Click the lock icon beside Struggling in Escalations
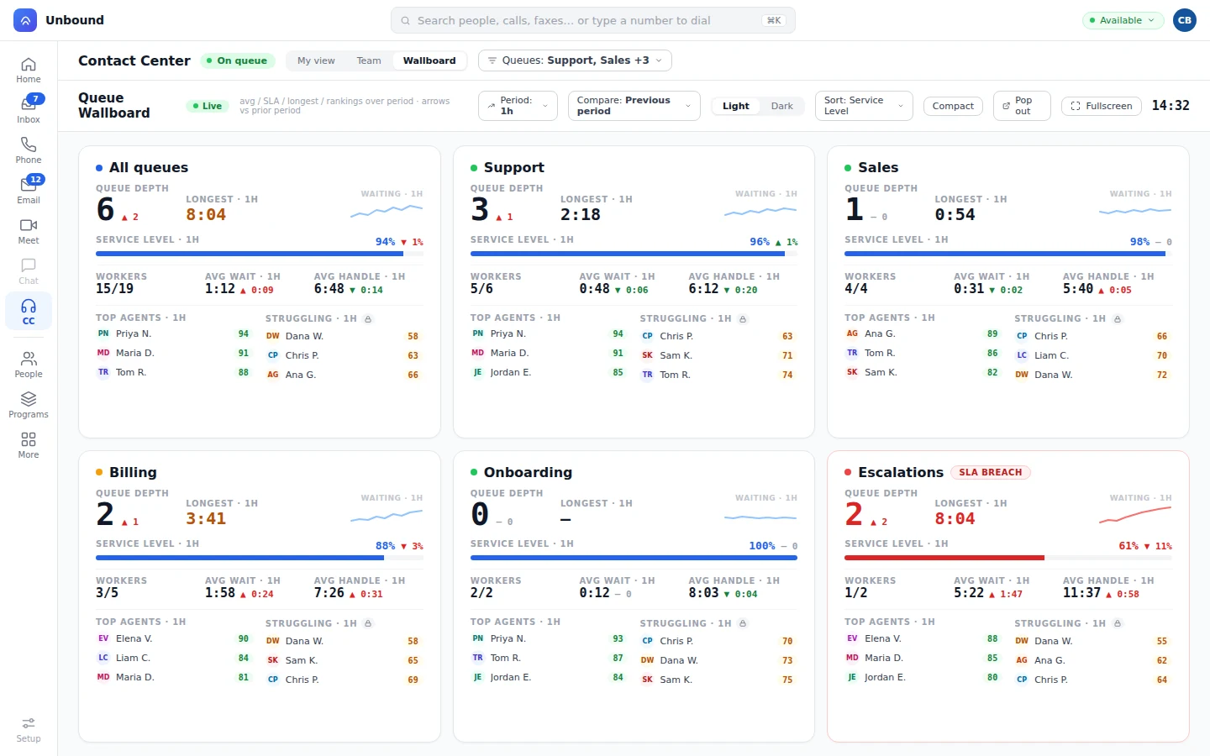Screen dimensions: 1210x756 coord(1118,624)
